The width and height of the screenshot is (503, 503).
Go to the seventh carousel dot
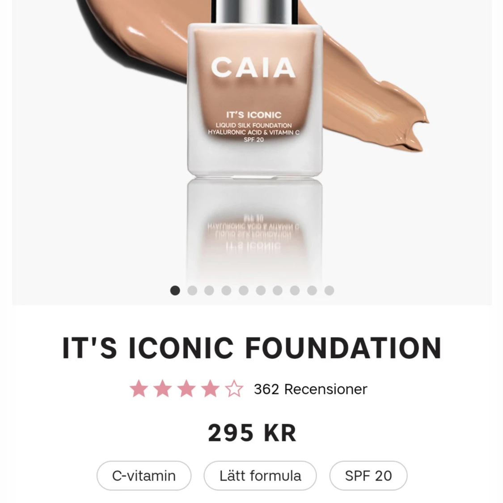278,290
